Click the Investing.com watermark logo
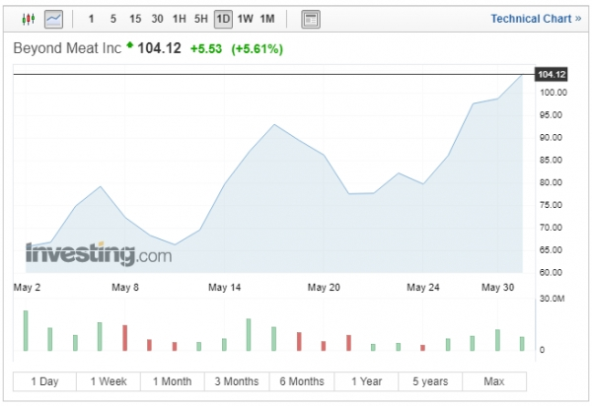The width and height of the screenshot is (592, 406). point(98,254)
